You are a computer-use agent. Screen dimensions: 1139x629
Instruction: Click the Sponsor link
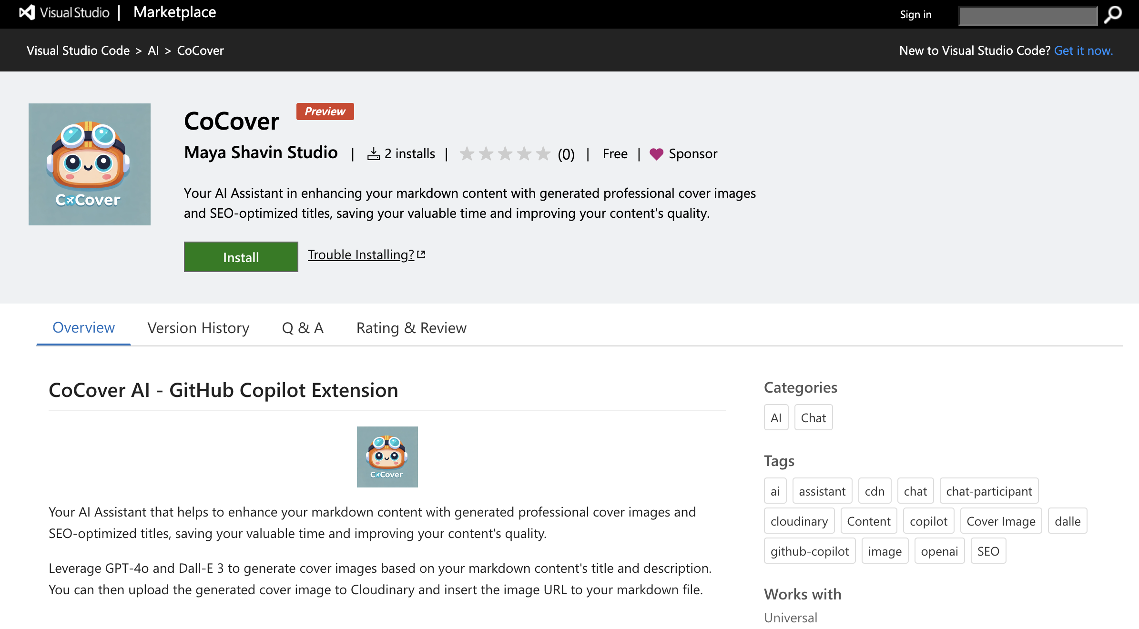pyautogui.click(x=693, y=154)
